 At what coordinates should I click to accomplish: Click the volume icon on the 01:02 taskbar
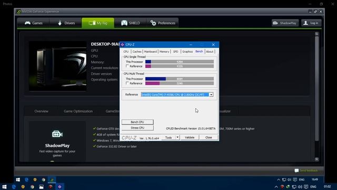point(300,186)
